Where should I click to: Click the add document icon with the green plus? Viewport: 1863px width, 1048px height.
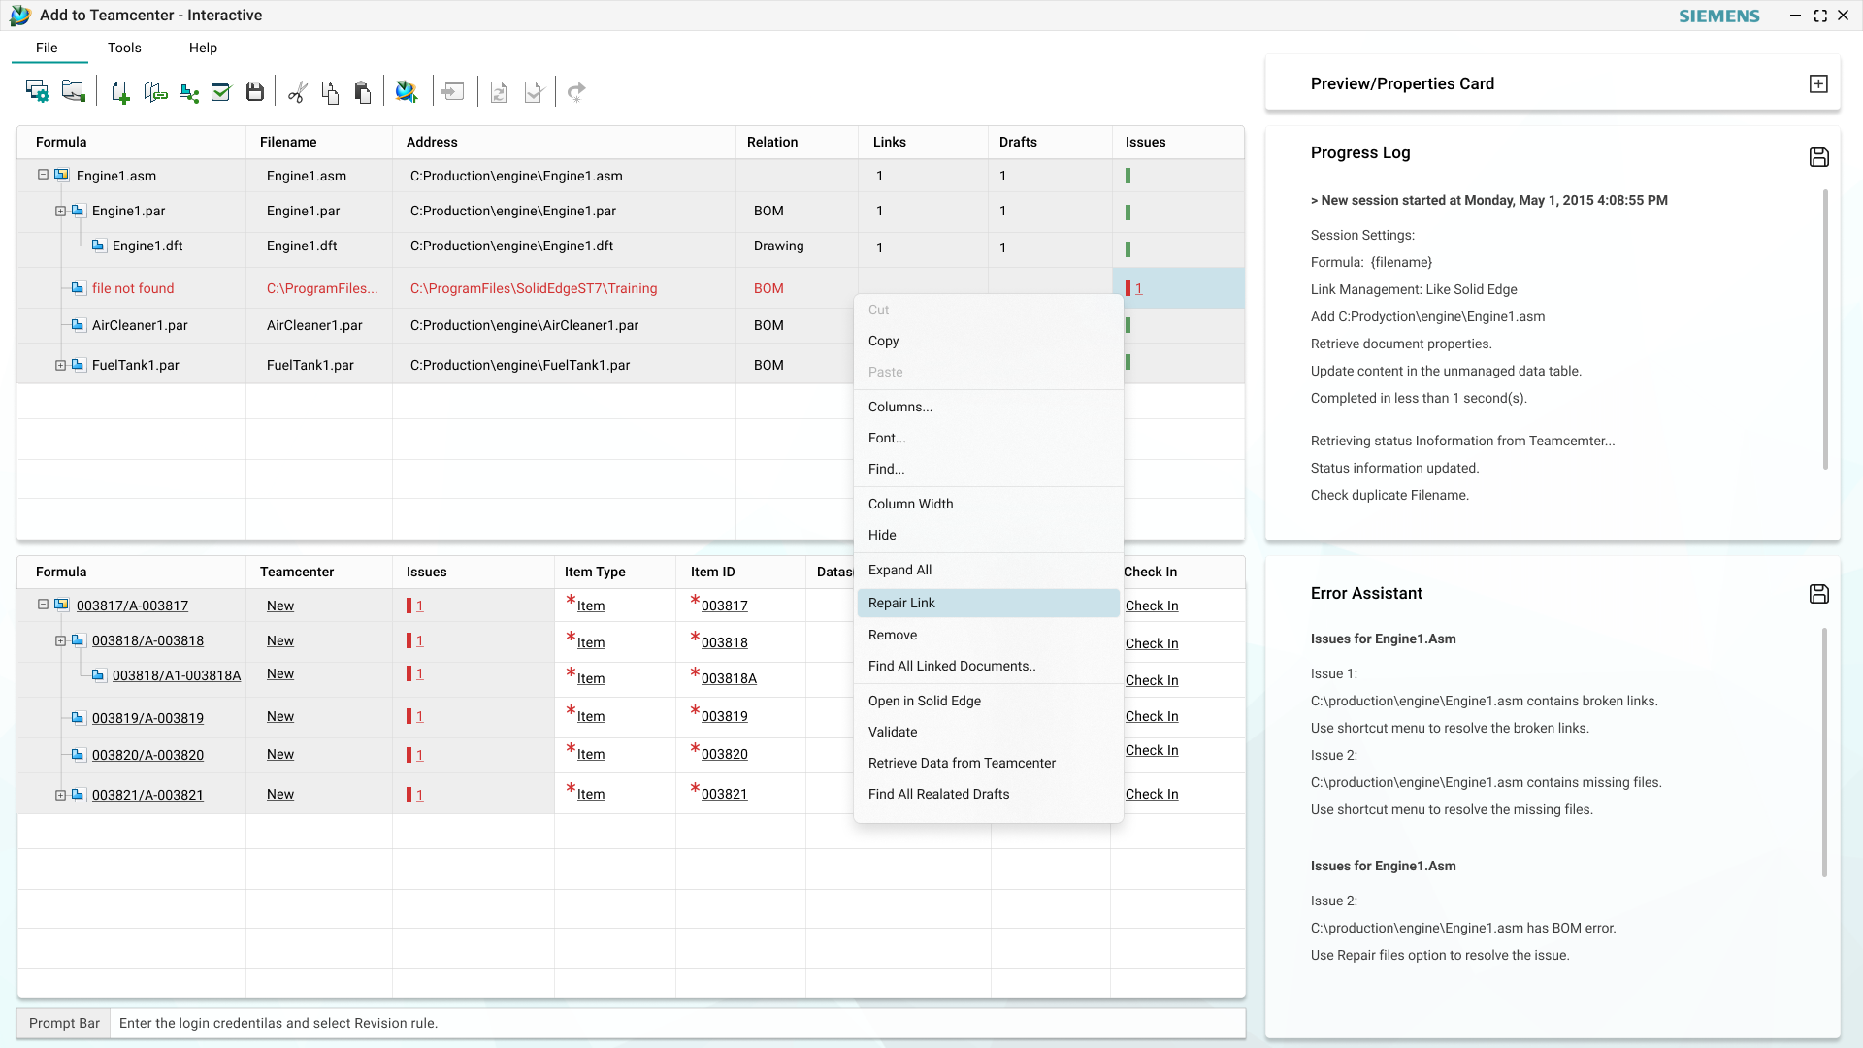click(119, 92)
